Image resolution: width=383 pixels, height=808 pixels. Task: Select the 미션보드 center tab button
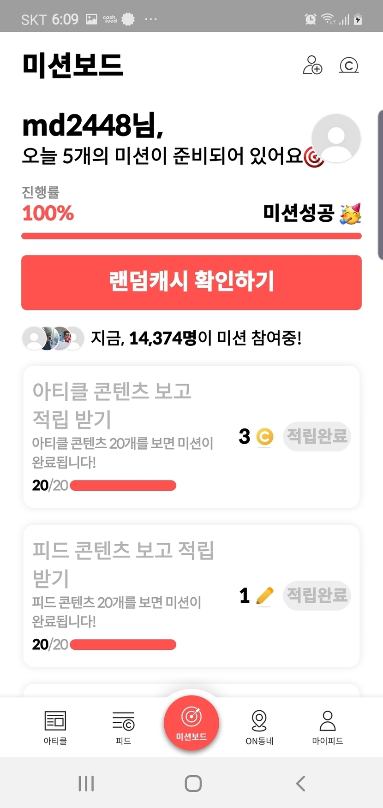191,723
